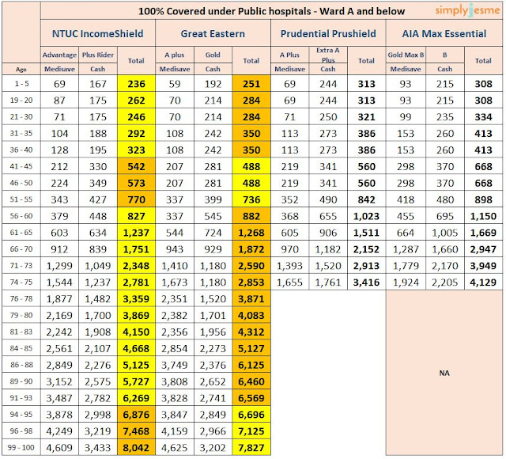Select the 'Plus Rider' sub-header
The height and width of the screenshot is (459, 506).
98,55
